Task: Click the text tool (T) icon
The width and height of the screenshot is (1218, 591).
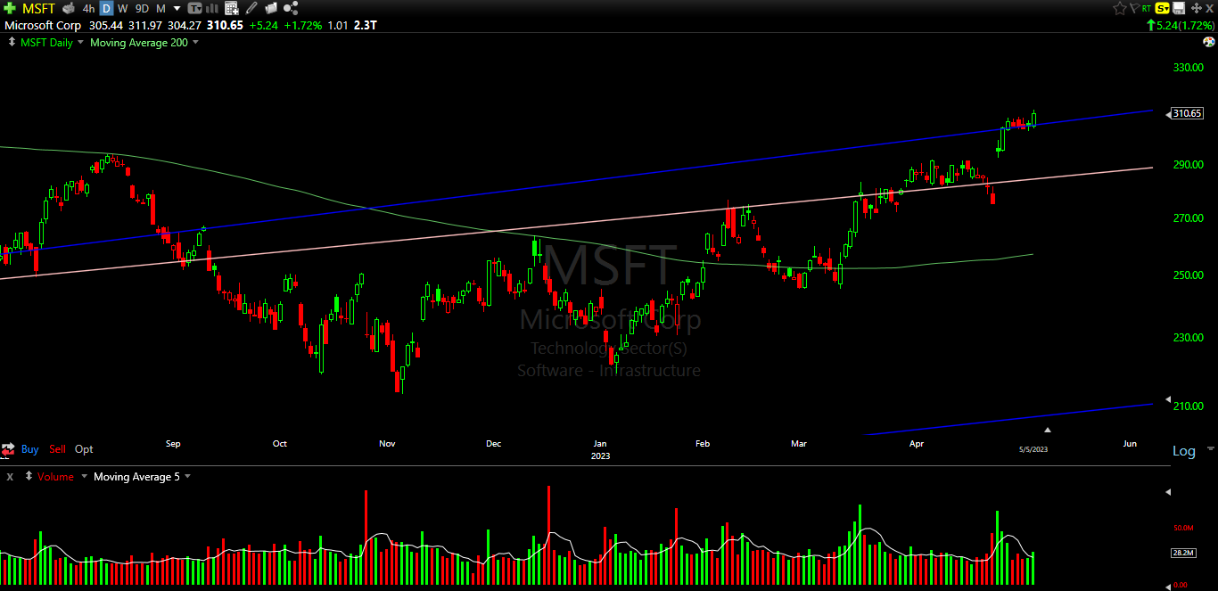Action: point(194,9)
